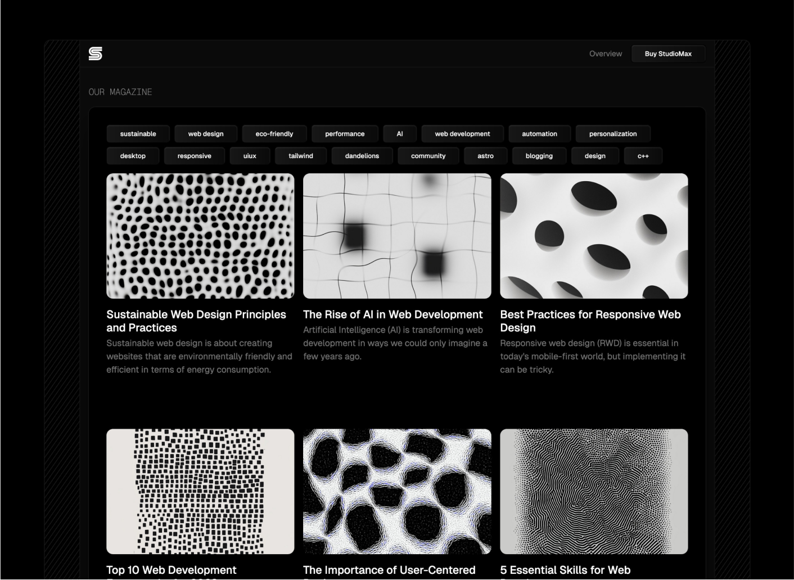Screen dimensions: 794x580
Task: Enable the "web design" filter
Action: point(205,133)
